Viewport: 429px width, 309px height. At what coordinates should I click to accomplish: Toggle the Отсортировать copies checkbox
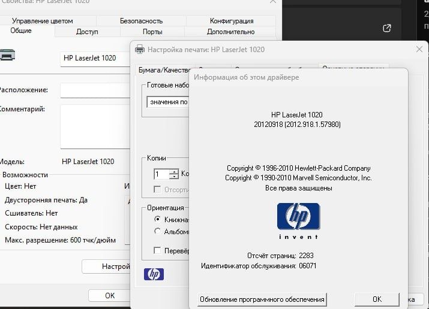[x=157, y=189]
